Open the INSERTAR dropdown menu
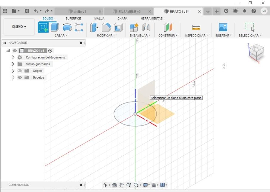Screen dimensions: 270x192 [x=223, y=36]
